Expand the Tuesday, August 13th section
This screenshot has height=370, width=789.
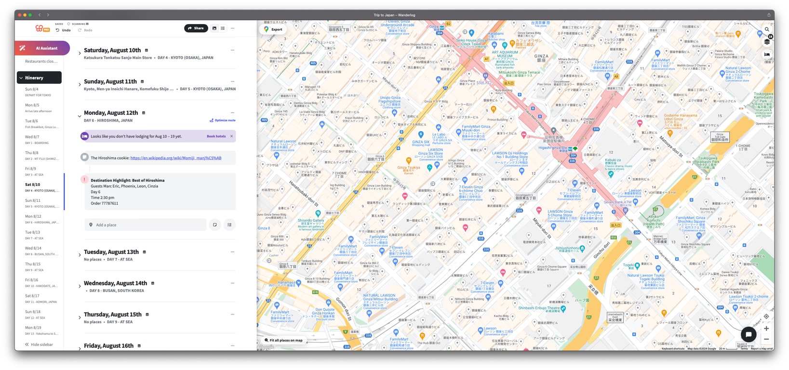[80, 255]
